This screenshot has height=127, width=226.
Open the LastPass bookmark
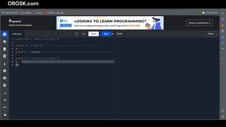26,13
